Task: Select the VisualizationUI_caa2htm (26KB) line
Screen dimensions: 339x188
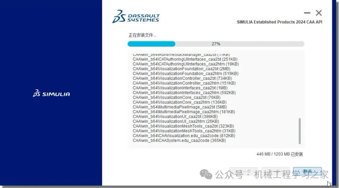Action: click(x=176, y=122)
